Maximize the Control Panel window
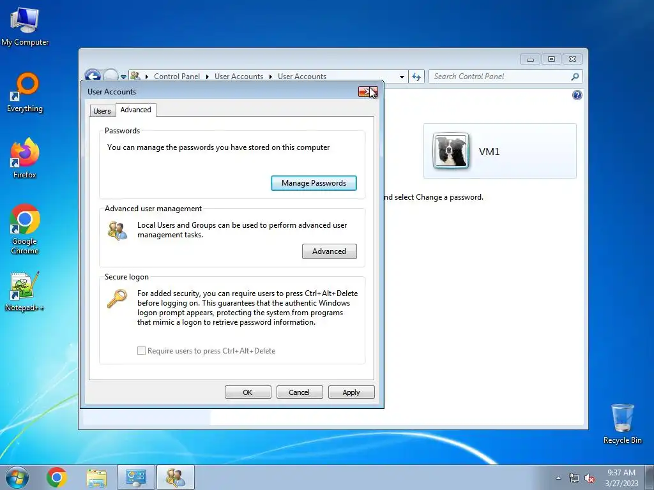 [x=551, y=59]
